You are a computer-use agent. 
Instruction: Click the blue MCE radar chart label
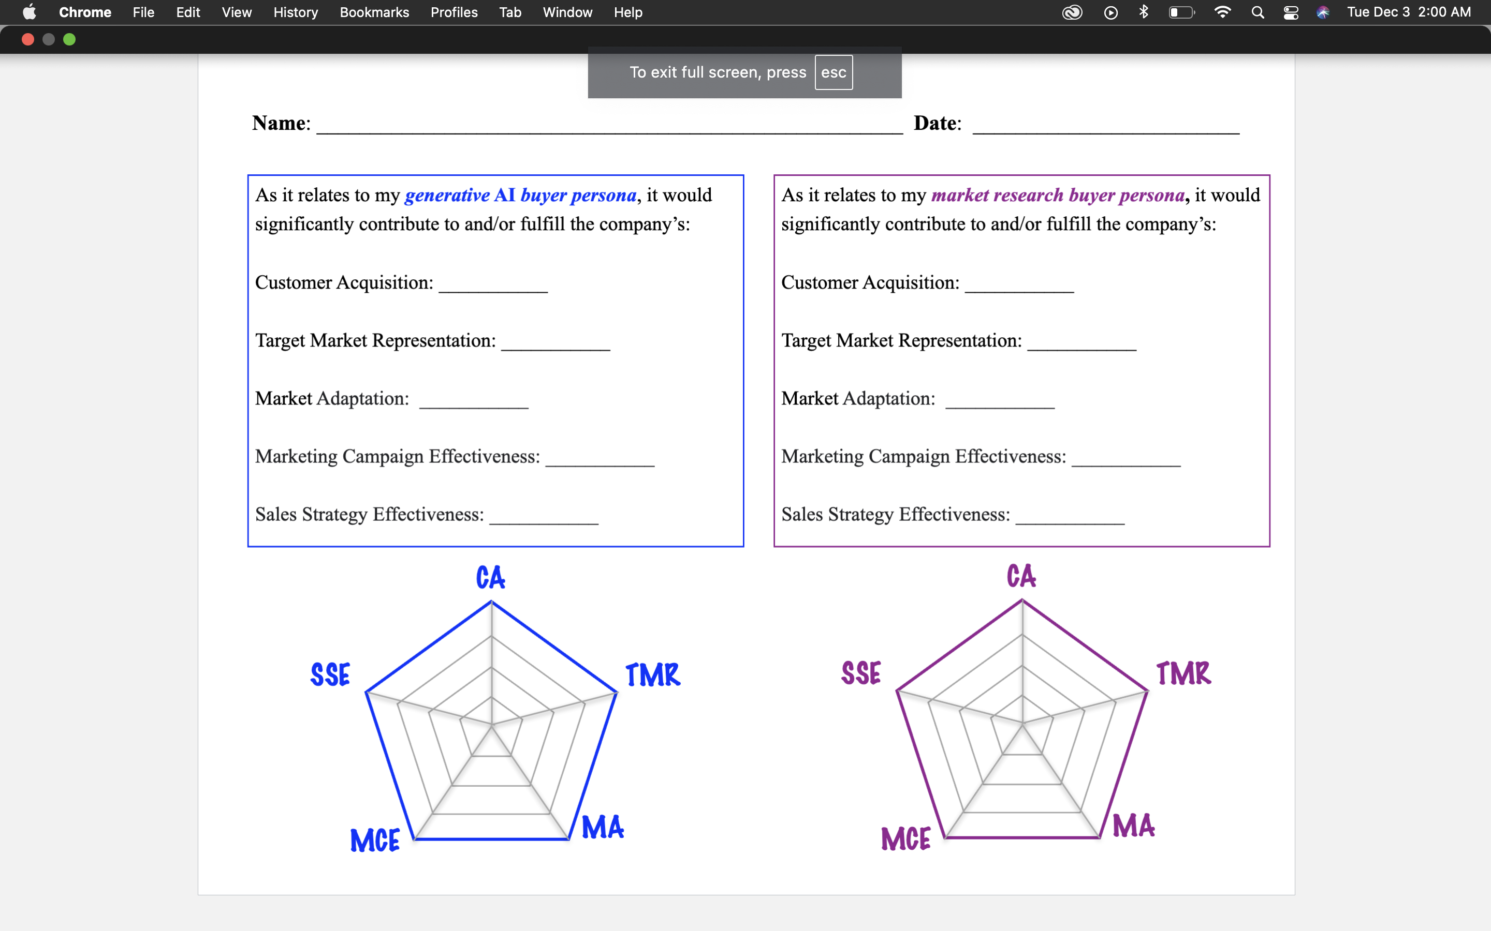(x=375, y=840)
